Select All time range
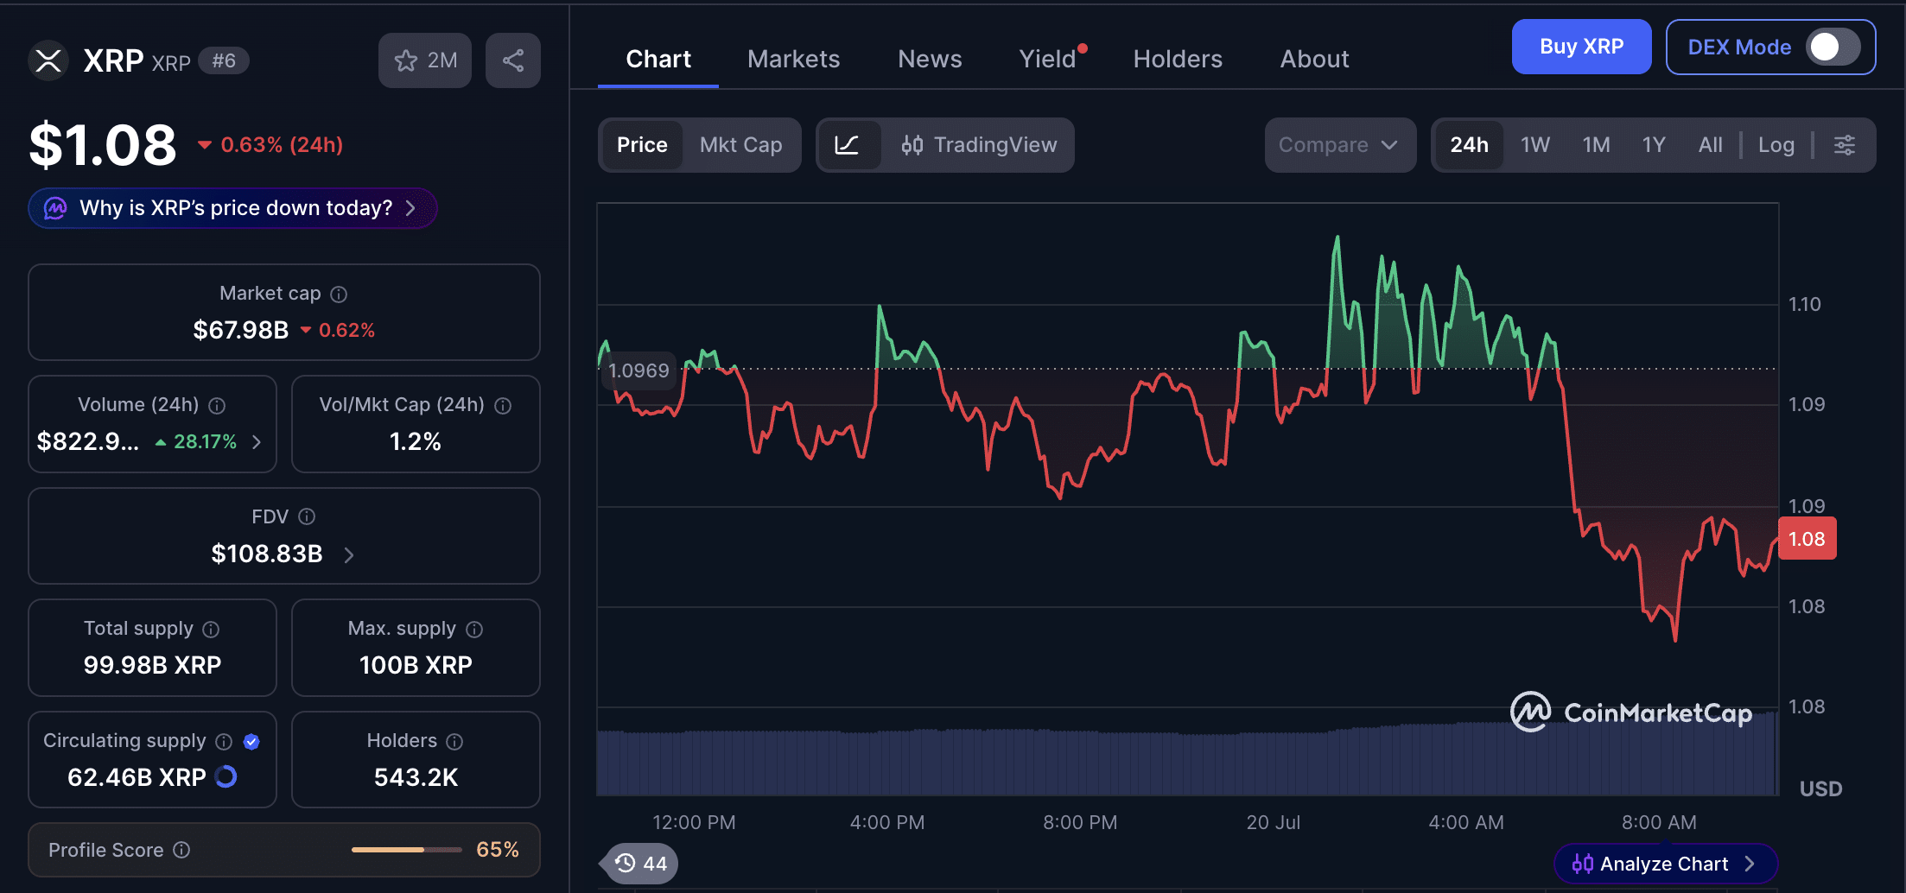The width and height of the screenshot is (1906, 893). point(1710,145)
